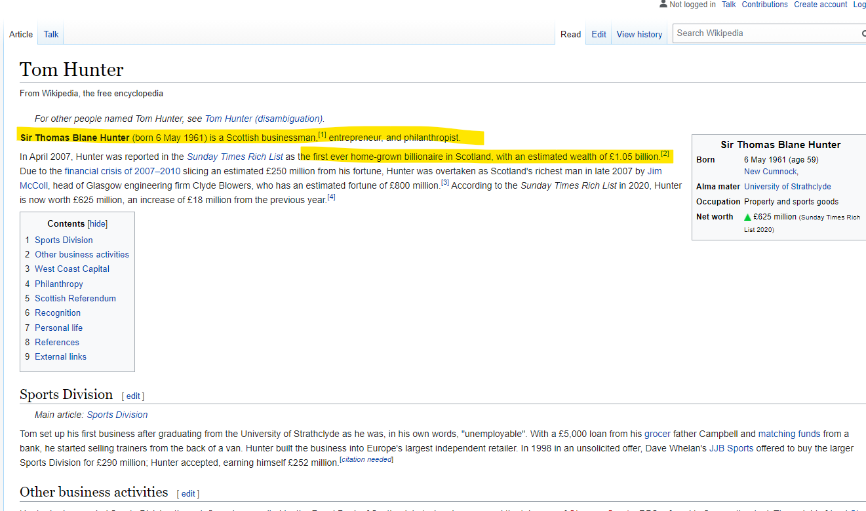Click citation reference [2]
This screenshot has width=866, height=511.
point(665,154)
